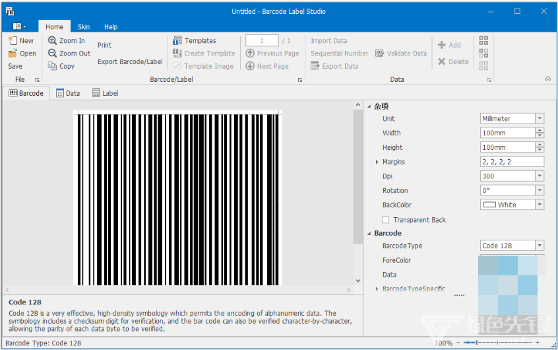Open Barcode/Label group dialog launcher
The height and width of the screenshot is (350, 558).
(x=300, y=80)
